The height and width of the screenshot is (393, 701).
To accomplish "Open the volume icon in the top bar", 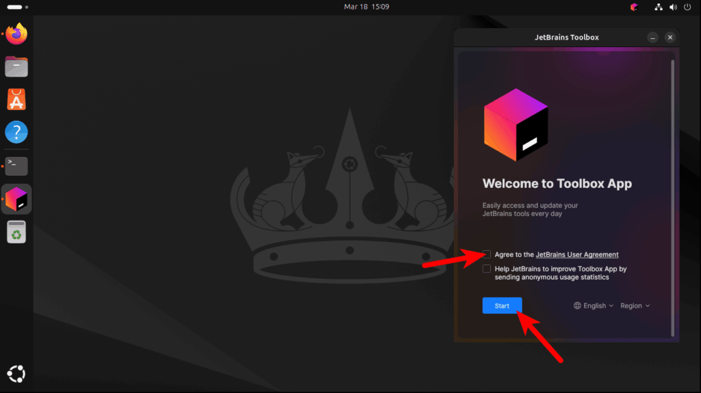I will [673, 7].
